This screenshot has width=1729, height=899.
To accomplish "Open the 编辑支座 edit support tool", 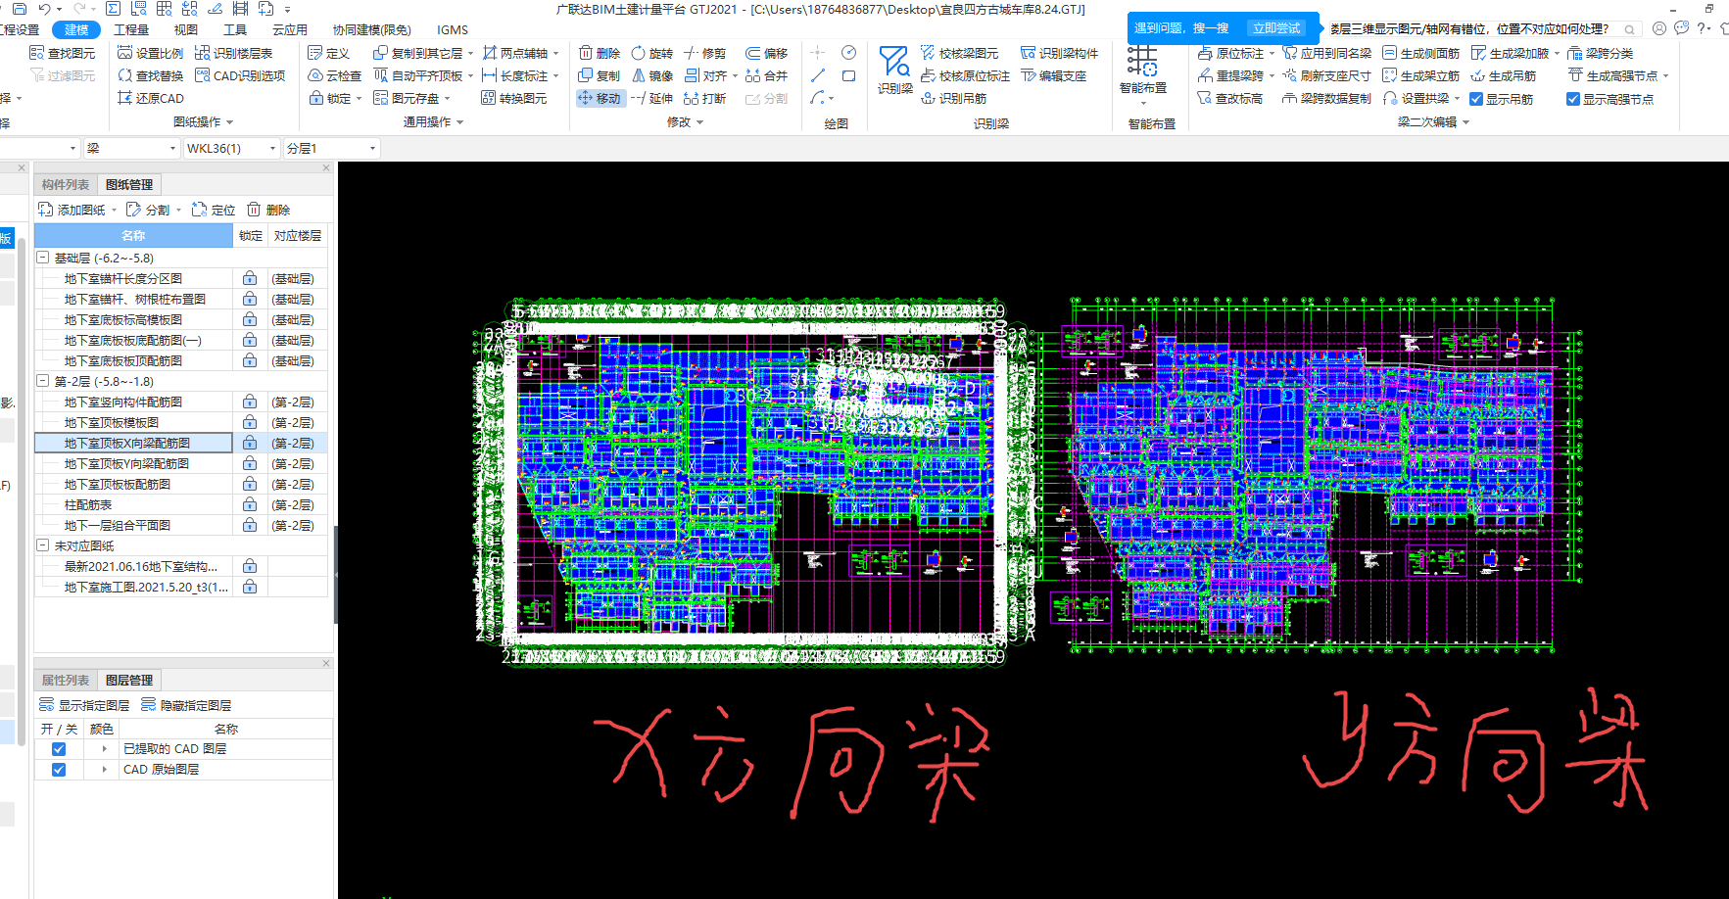I will coord(1053,75).
